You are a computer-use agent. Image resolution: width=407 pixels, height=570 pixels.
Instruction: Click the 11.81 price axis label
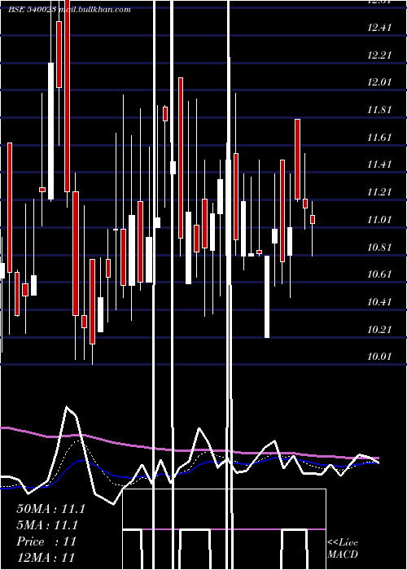tap(379, 109)
